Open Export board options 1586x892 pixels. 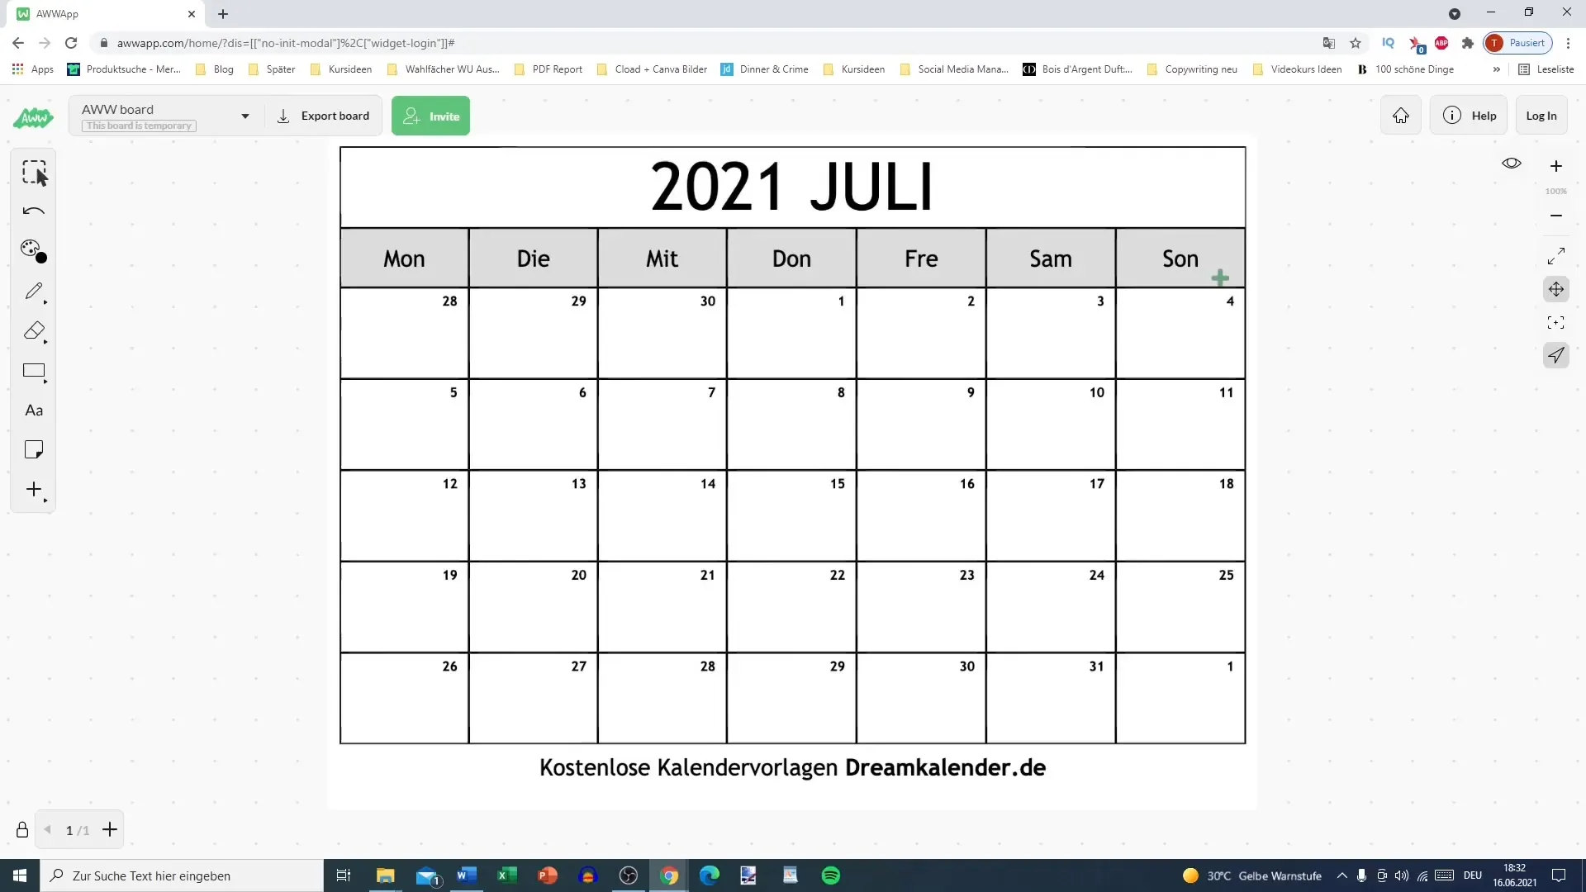pos(324,116)
